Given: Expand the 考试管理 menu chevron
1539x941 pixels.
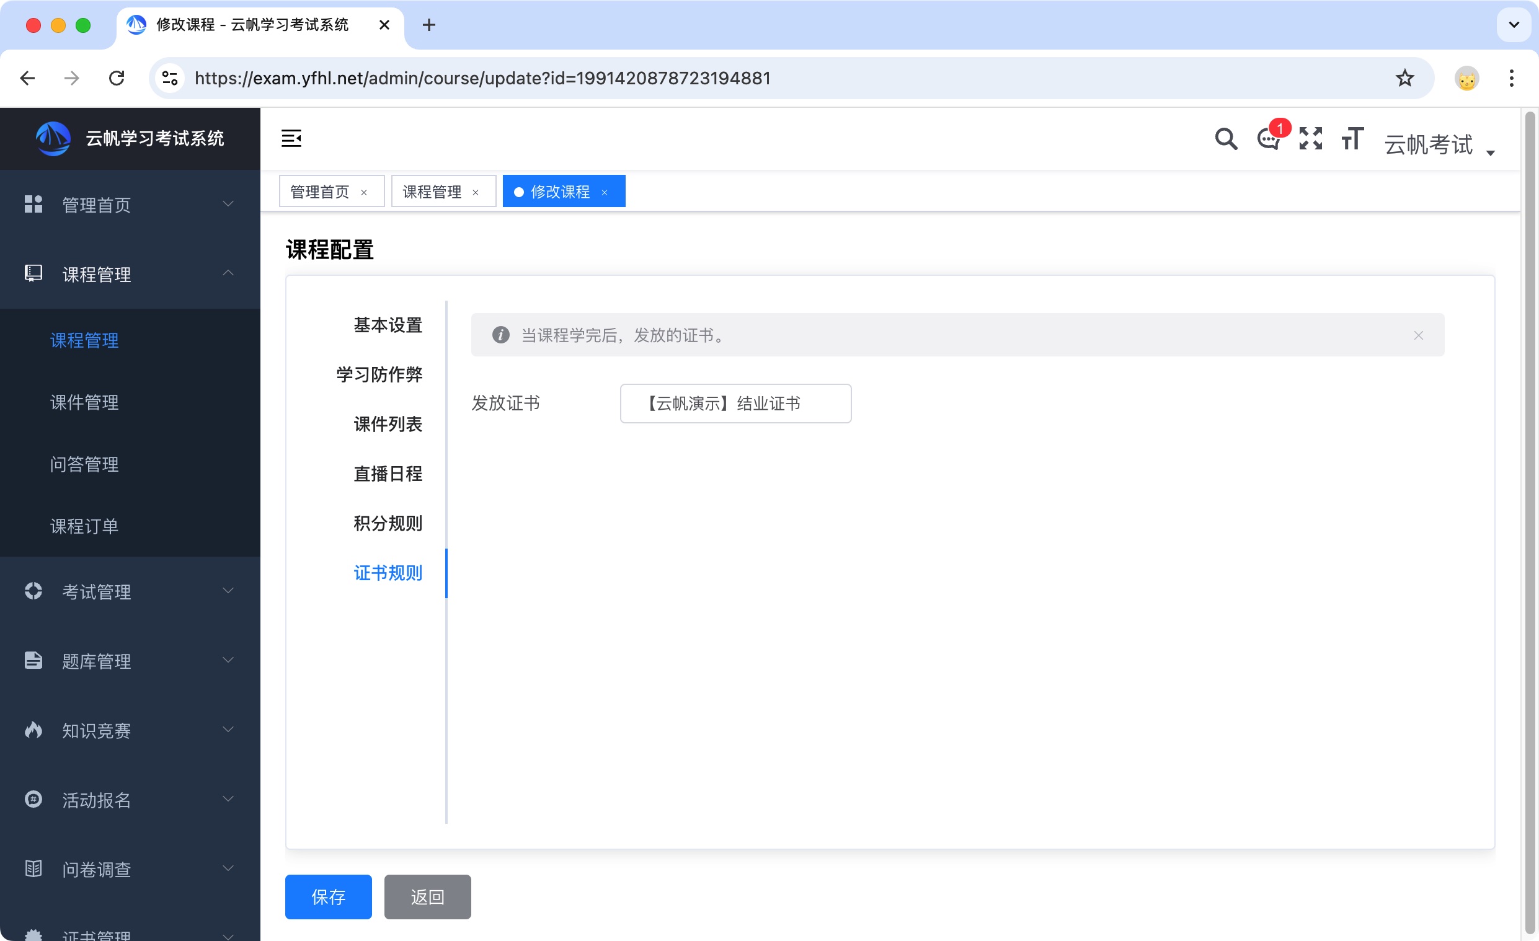Looking at the screenshot, I should pyautogui.click(x=228, y=591).
